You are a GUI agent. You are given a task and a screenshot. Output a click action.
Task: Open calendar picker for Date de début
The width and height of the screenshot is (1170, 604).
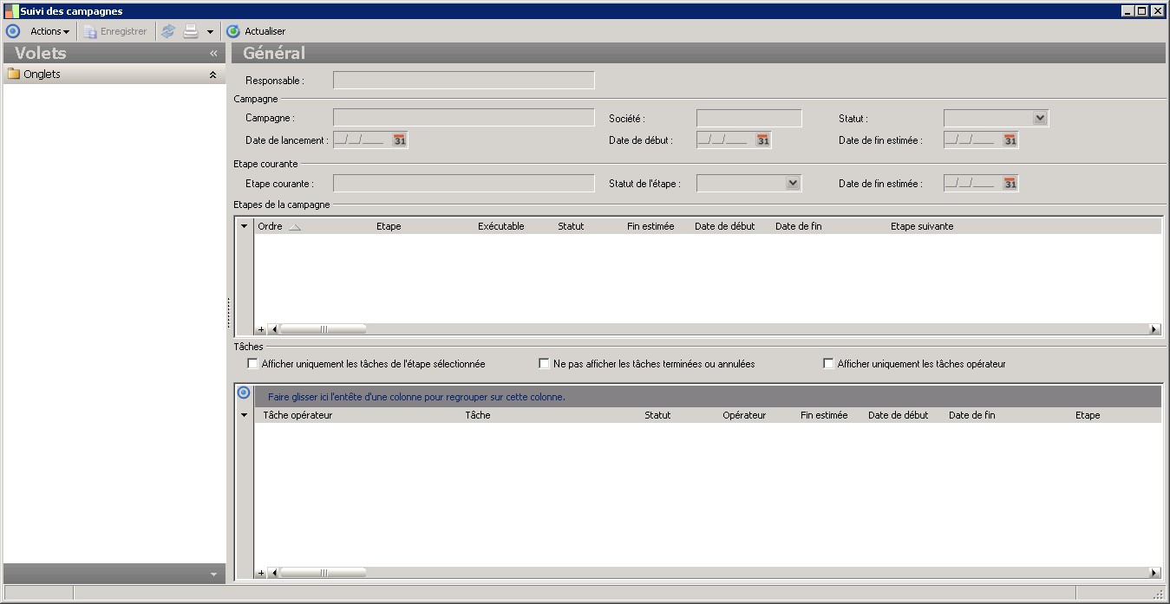click(x=762, y=140)
